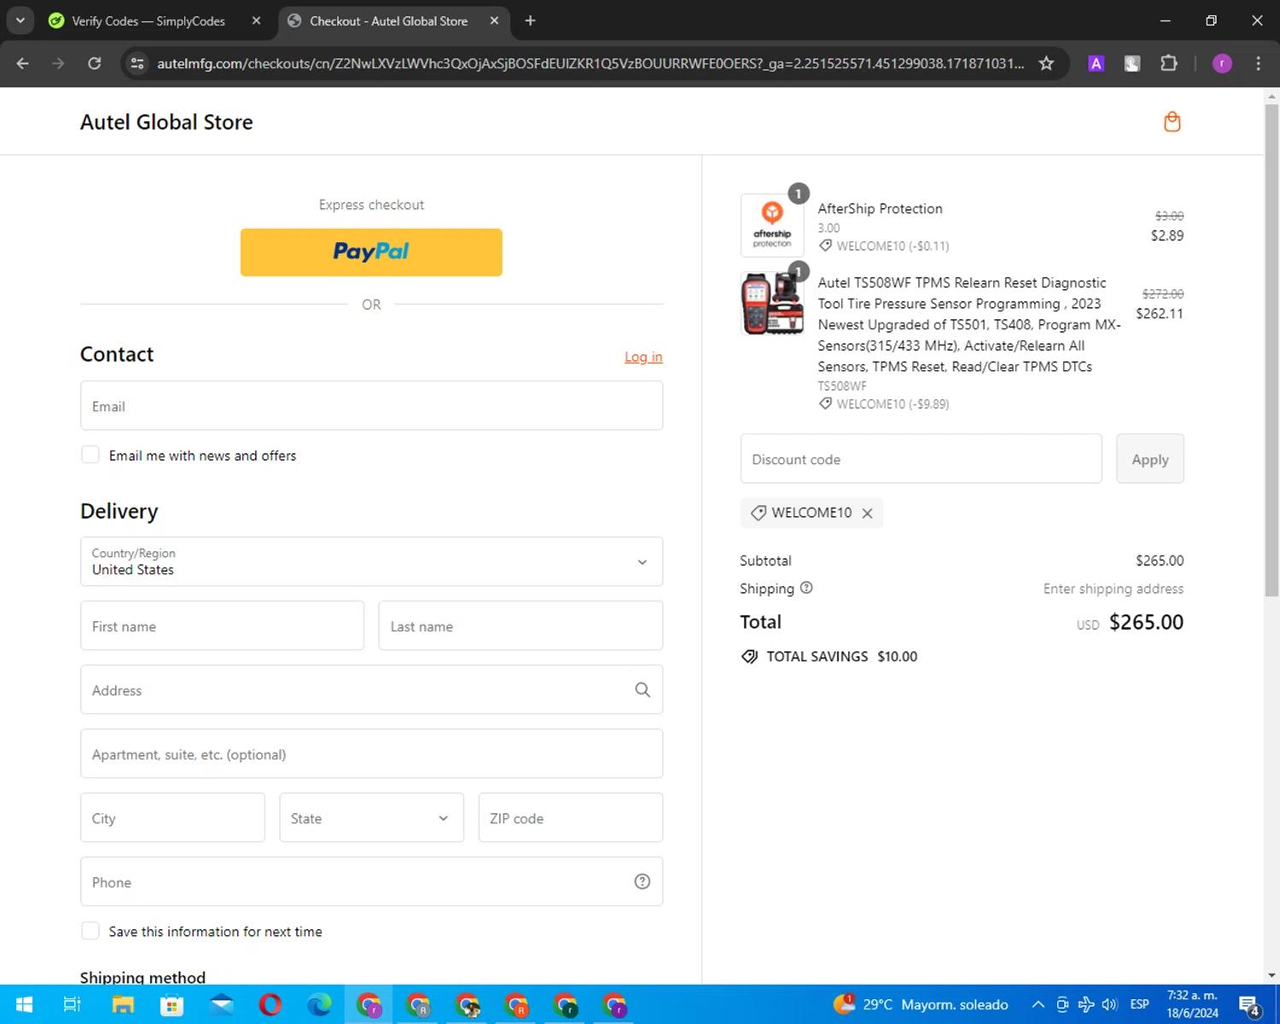Reload the page

click(94, 63)
